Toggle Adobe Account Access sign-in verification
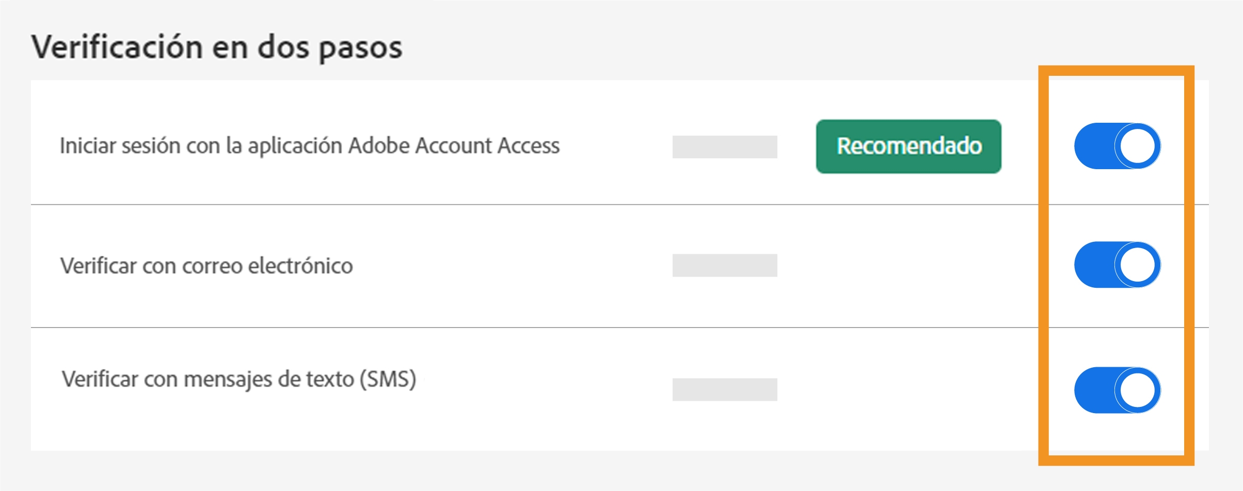1243x491 pixels. click(x=1118, y=146)
